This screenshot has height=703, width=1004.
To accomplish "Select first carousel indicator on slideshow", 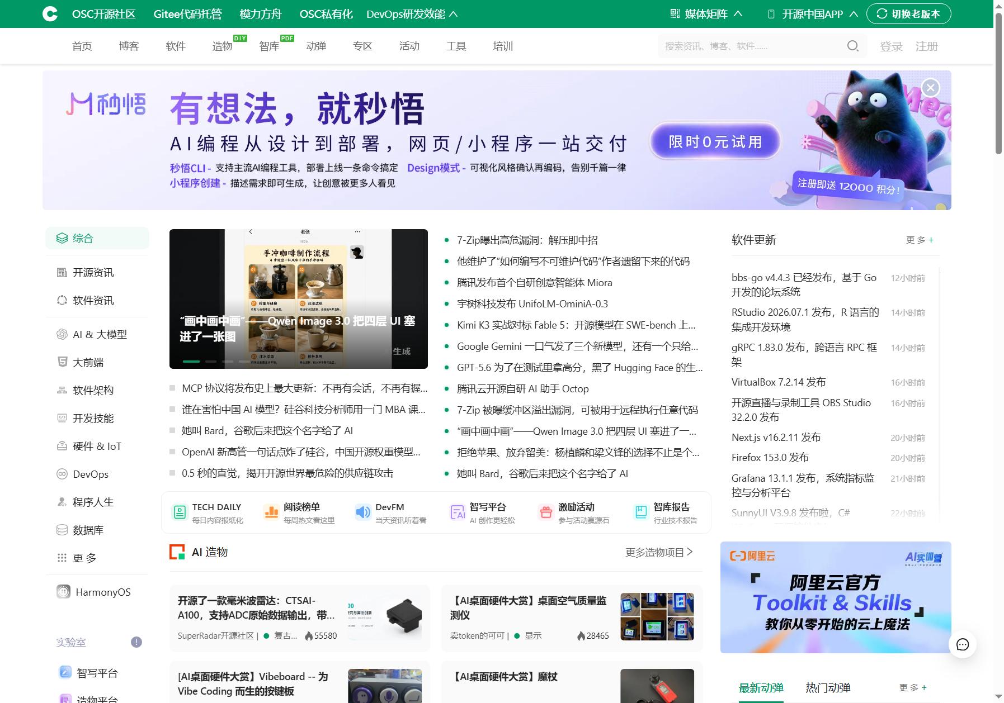I will pos(191,362).
